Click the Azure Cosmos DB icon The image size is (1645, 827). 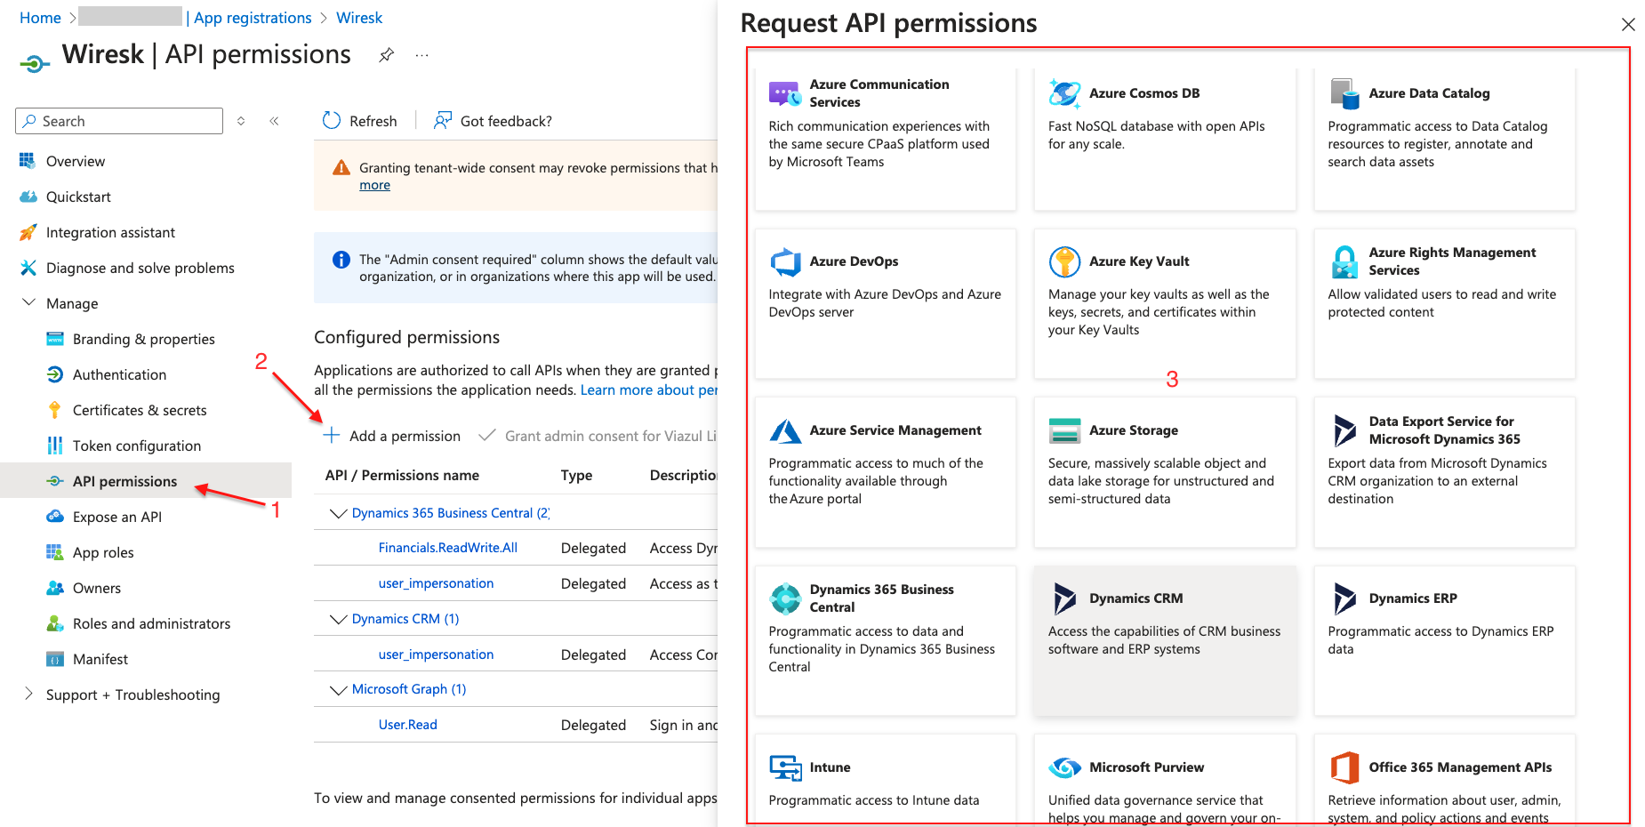click(1064, 93)
